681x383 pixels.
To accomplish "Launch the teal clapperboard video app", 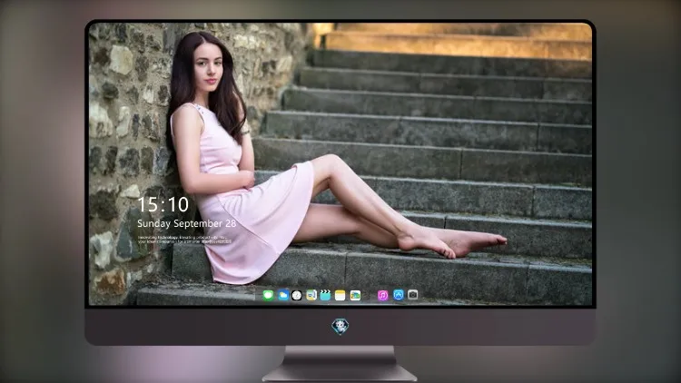I will pos(325,295).
